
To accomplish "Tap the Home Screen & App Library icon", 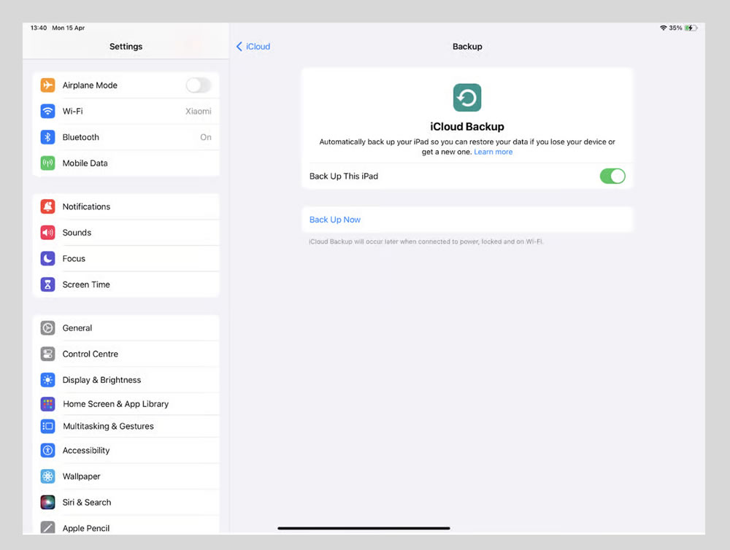I will pyautogui.click(x=47, y=404).
